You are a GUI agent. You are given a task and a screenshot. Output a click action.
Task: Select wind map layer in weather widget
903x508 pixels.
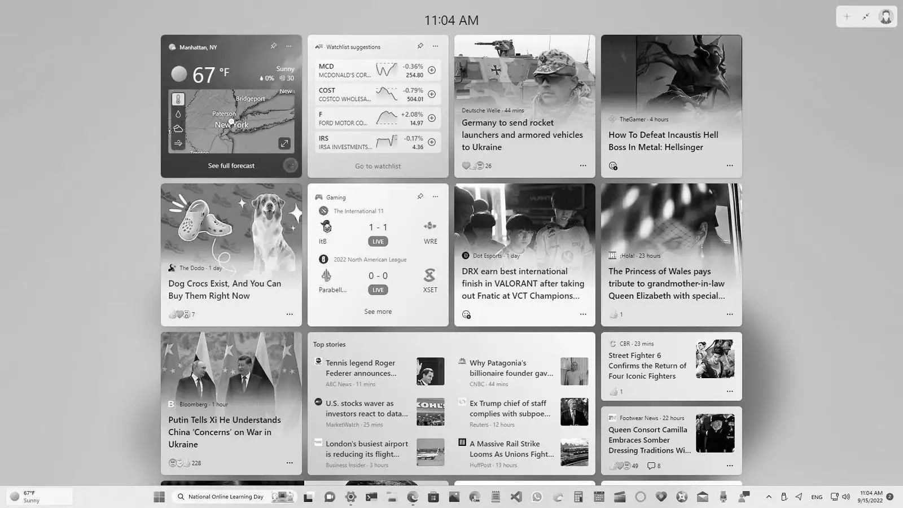click(178, 143)
